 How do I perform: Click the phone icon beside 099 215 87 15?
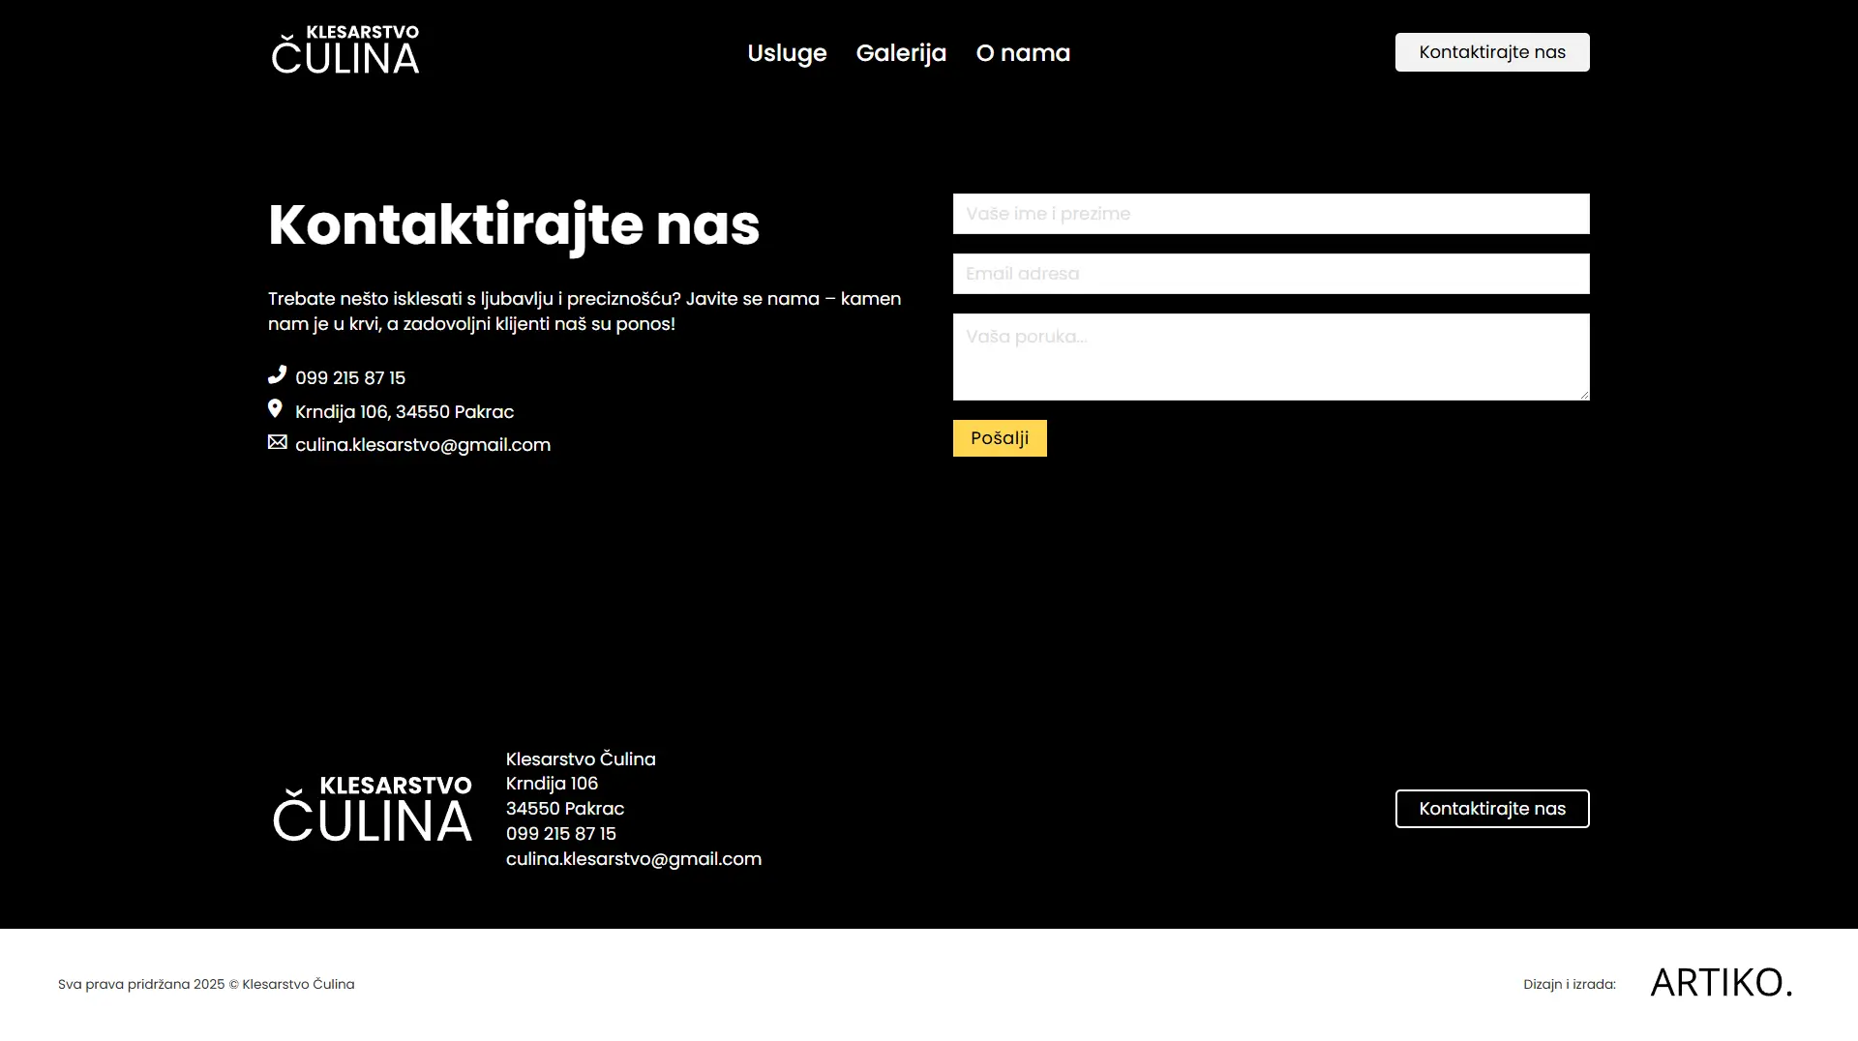point(278,374)
